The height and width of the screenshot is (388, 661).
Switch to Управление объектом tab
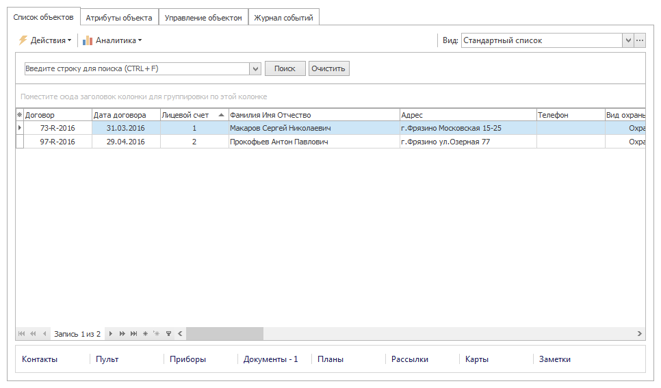[x=203, y=18]
